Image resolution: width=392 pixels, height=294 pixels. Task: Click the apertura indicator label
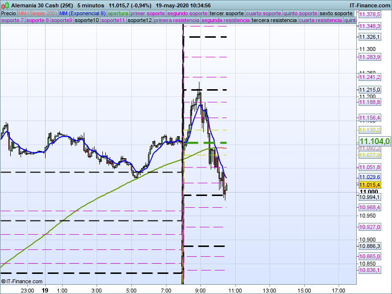click(118, 14)
